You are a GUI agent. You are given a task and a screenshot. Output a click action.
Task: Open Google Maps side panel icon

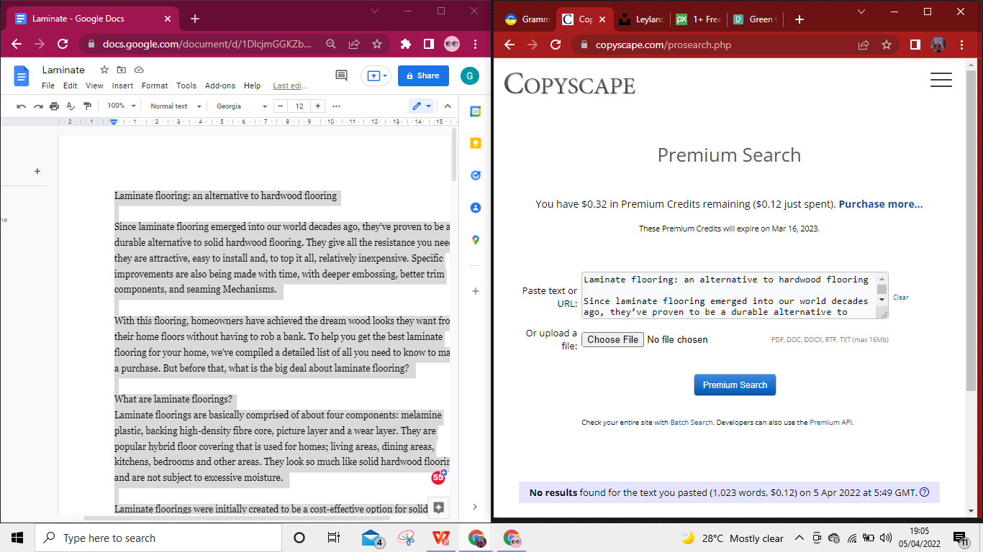click(475, 240)
